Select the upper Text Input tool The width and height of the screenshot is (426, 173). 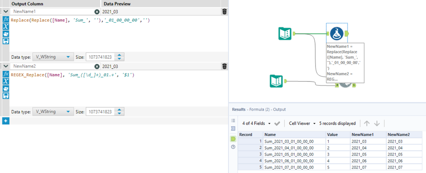pyautogui.click(x=285, y=33)
